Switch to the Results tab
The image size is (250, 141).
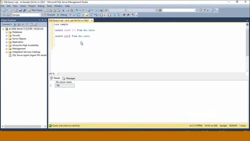click(x=55, y=78)
